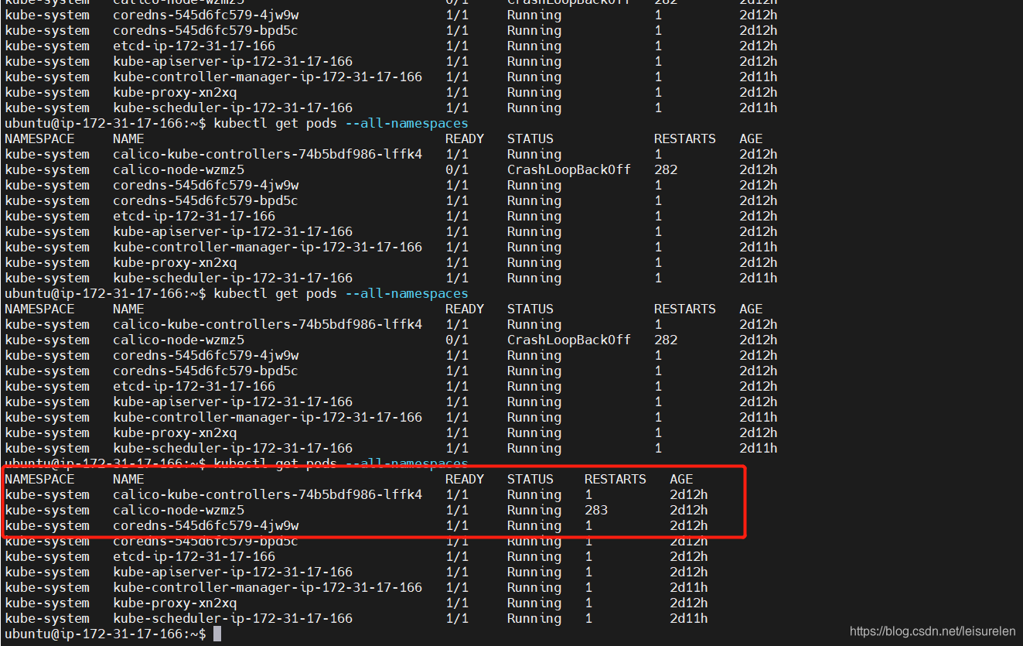Click the first visible kubectl get pods command

[x=341, y=123]
